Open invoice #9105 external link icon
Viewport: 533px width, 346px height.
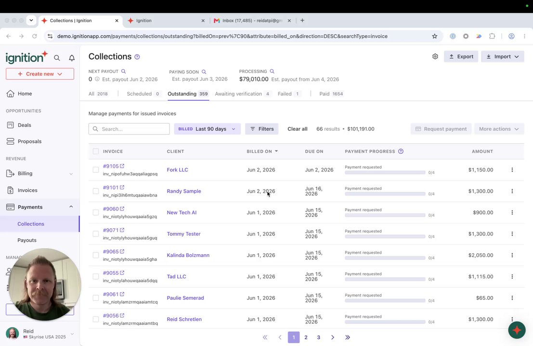coord(122,166)
